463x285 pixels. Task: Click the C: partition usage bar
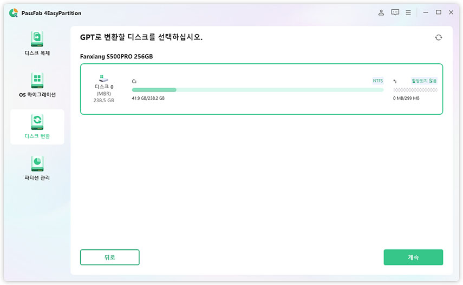coord(258,90)
